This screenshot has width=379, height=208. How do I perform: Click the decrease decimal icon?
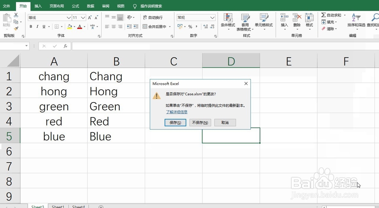(x=212, y=26)
